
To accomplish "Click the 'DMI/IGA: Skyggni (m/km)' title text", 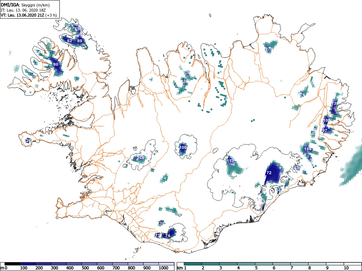I will 25,5.
